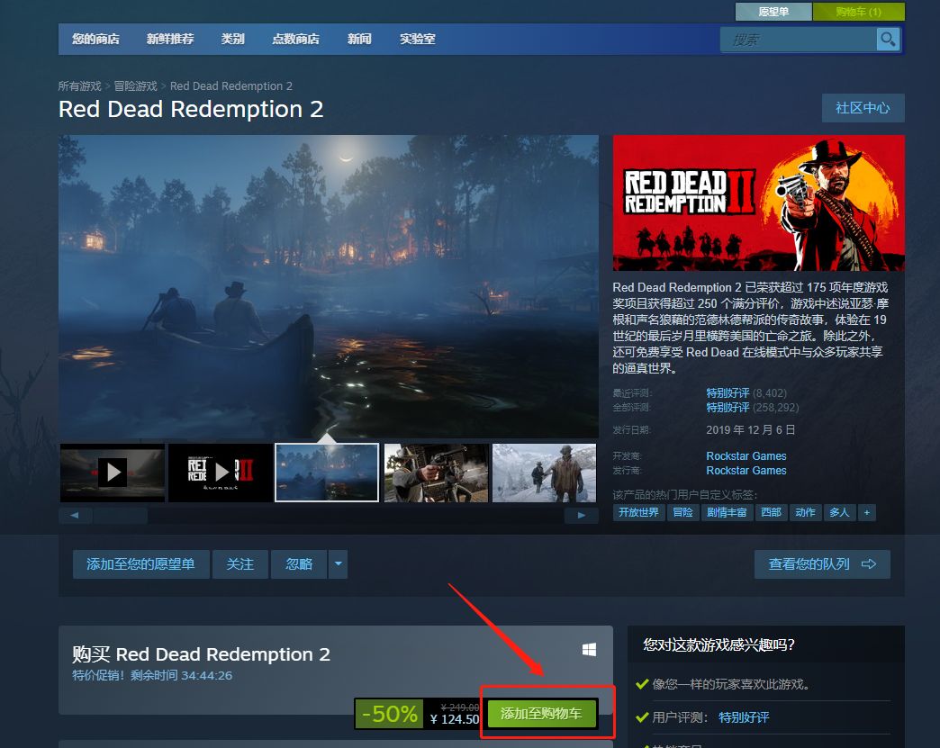
Task: Open developer Rockstar Games link
Action: [x=746, y=456]
